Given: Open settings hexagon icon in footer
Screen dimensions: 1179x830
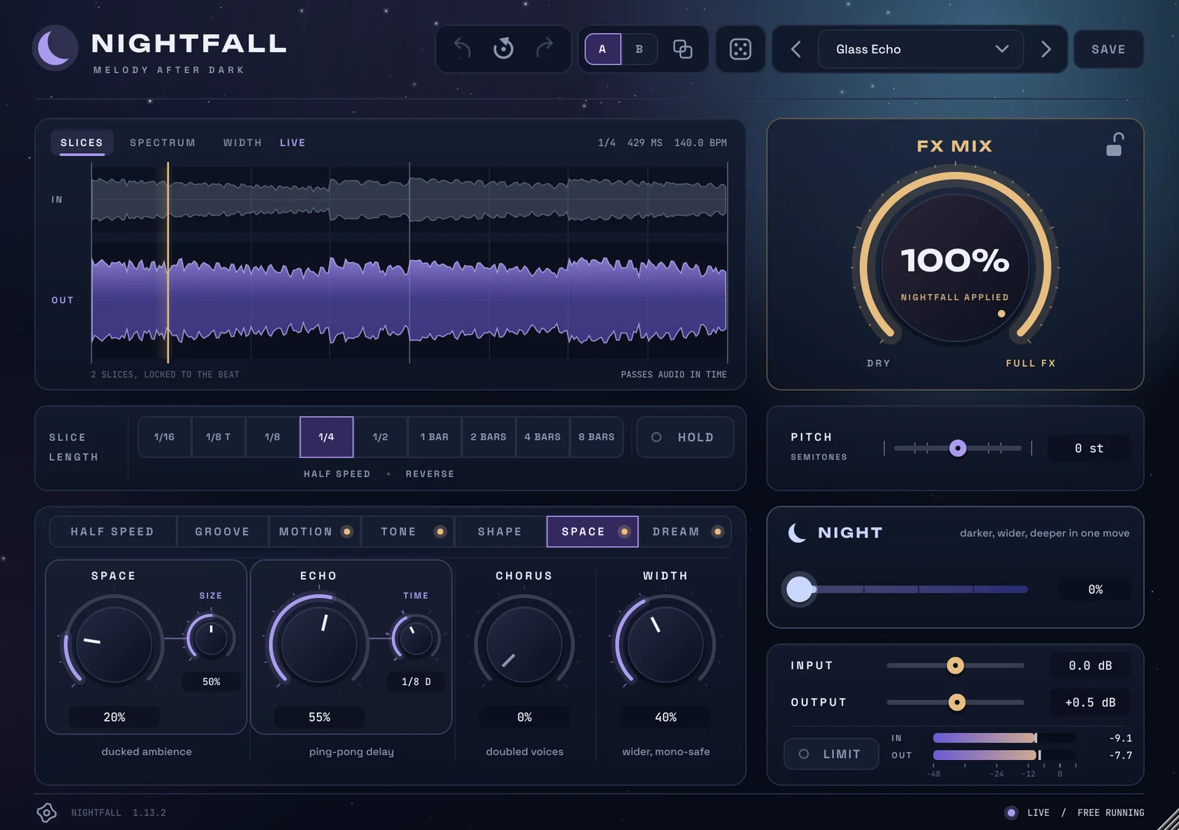Looking at the screenshot, I should click(x=46, y=812).
